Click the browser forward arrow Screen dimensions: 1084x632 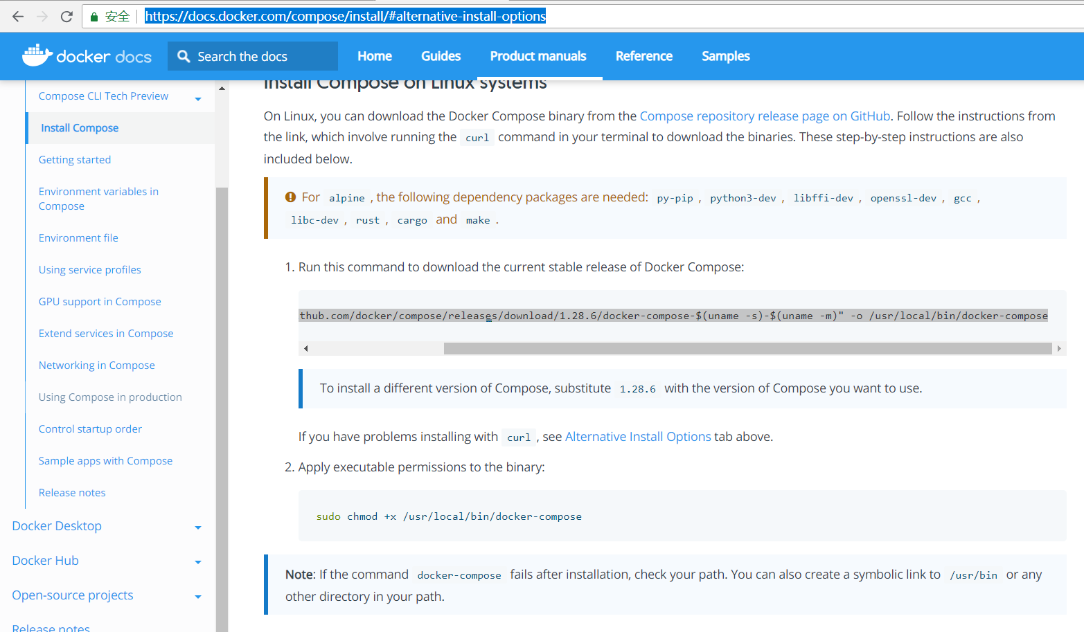pyautogui.click(x=42, y=17)
